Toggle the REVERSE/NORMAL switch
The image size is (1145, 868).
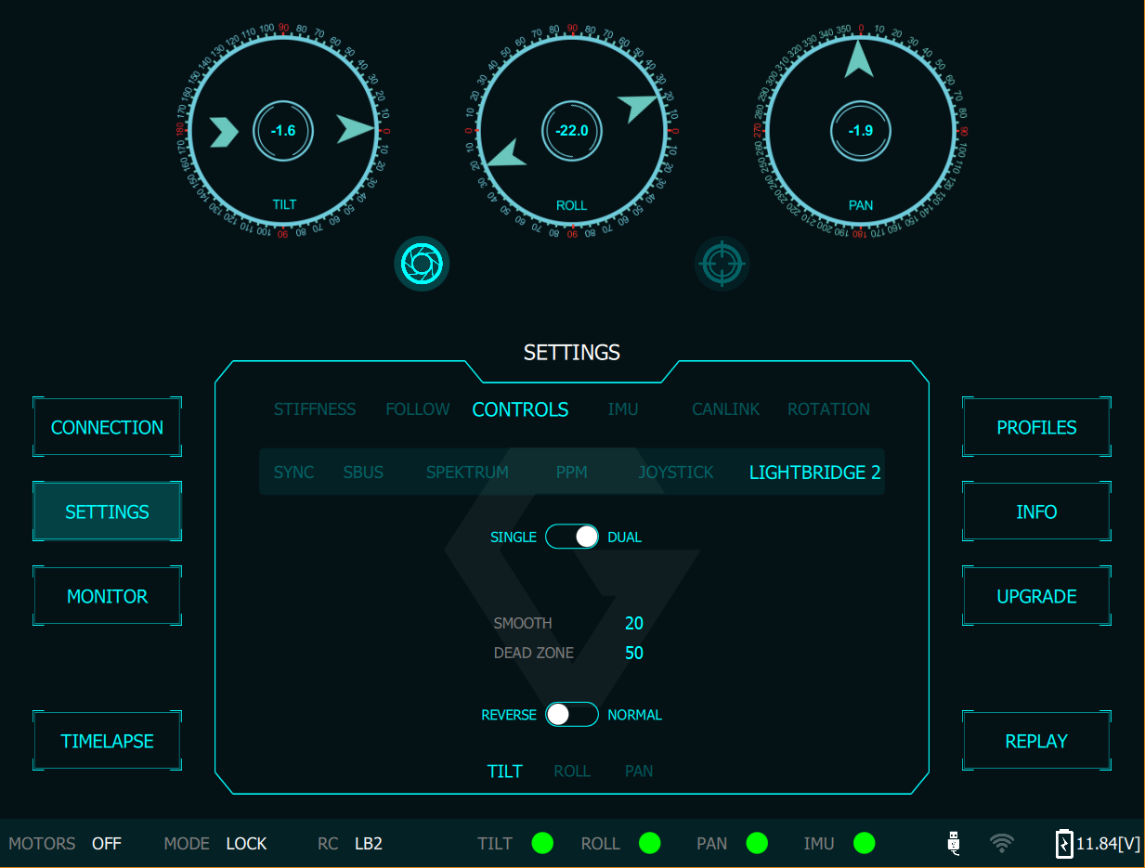click(x=572, y=714)
